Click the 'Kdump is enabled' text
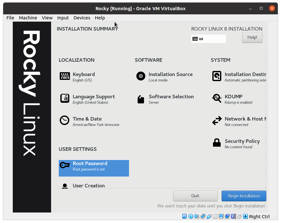This screenshot has width=281, height=223. (x=238, y=102)
